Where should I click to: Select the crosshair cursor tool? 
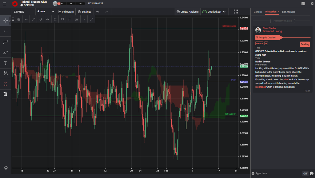5,21
